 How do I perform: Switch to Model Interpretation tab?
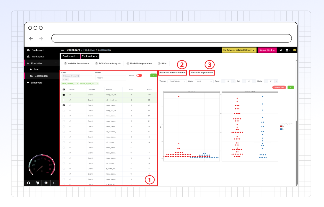click(x=139, y=63)
